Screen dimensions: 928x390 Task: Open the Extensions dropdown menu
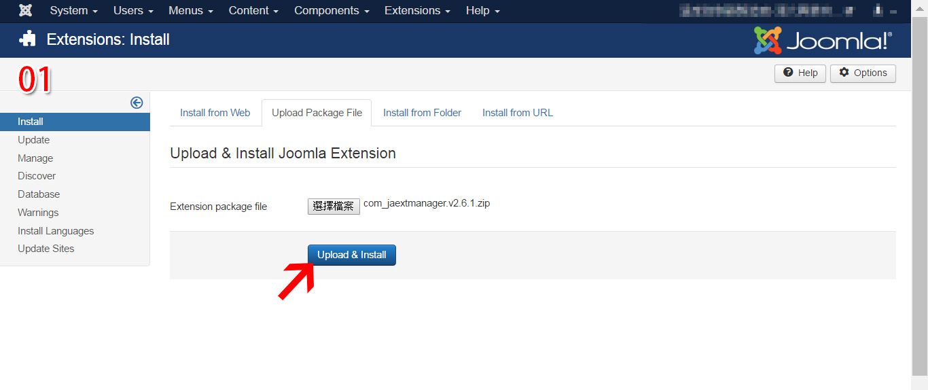pos(417,11)
